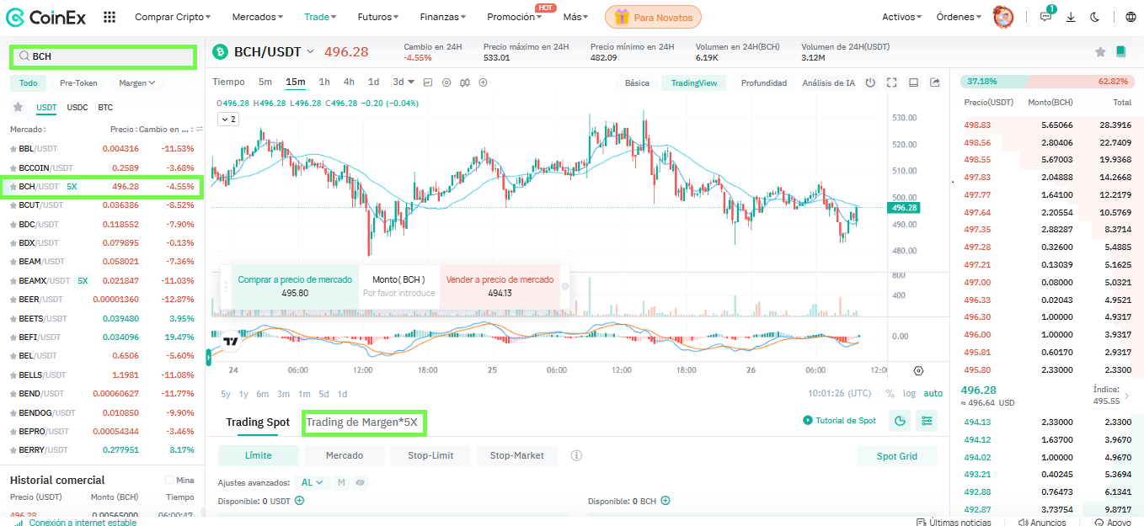Star the BEER/USDT market
Image resolution: width=1144 pixels, height=526 pixels.
tap(13, 300)
